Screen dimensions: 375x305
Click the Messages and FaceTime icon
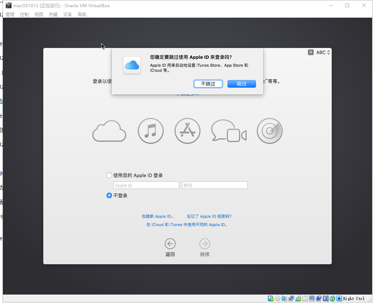coord(229,131)
